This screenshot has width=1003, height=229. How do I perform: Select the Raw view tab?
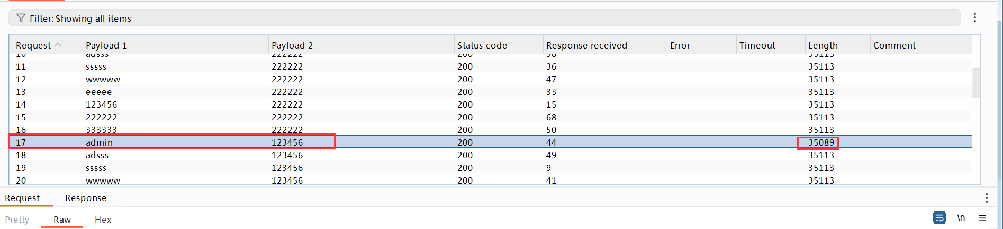point(62,220)
